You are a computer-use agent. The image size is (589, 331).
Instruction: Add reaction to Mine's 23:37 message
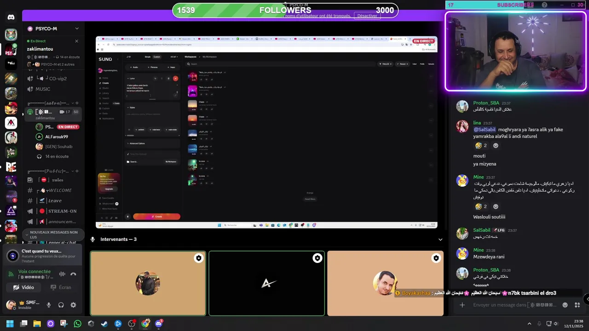tap(496, 206)
